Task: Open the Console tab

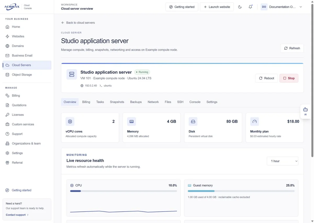Action: [195, 102]
